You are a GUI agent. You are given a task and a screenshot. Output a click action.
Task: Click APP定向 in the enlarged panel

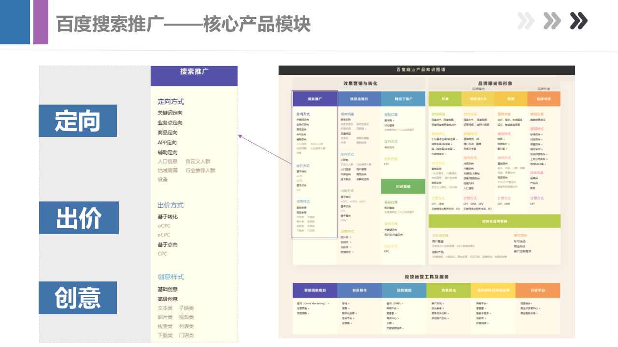167,143
